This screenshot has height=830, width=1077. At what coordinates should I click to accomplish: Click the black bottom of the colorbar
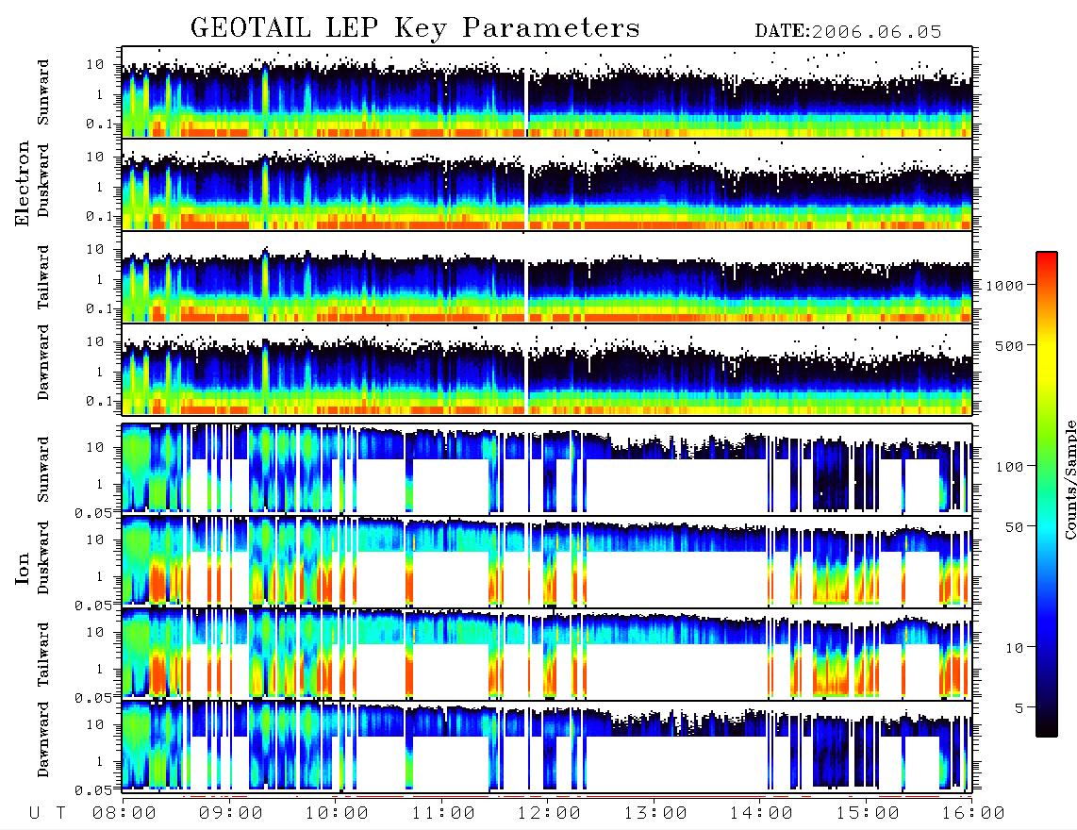[1047, 725]
